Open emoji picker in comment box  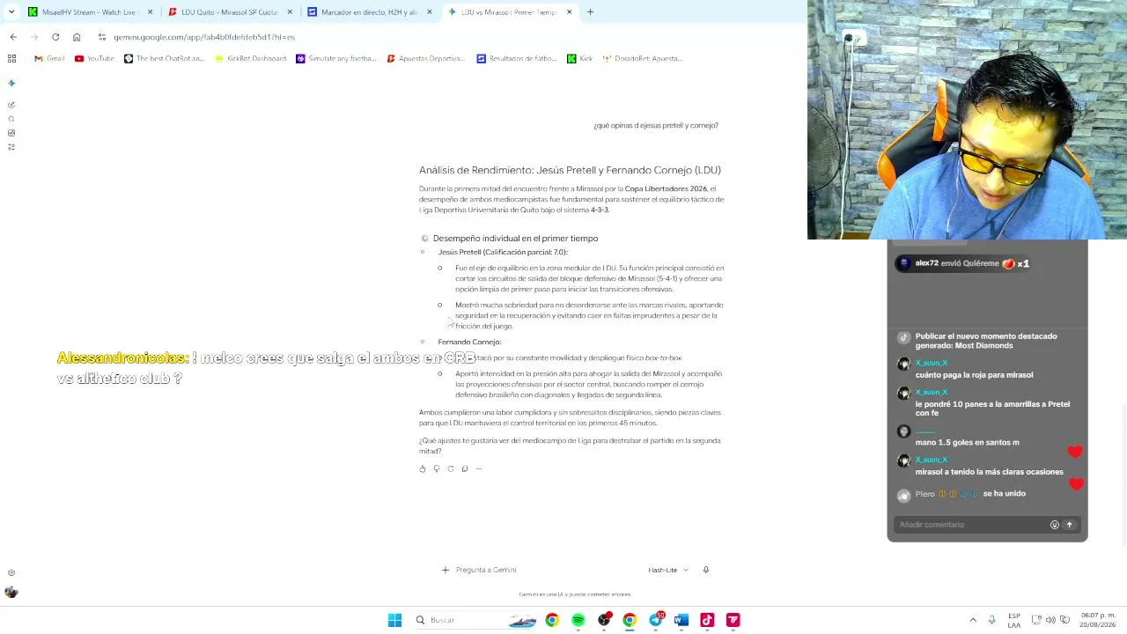1054,525
